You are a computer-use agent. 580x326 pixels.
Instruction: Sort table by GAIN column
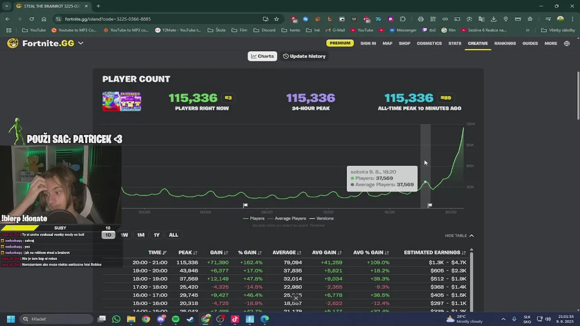coord(219,252)
